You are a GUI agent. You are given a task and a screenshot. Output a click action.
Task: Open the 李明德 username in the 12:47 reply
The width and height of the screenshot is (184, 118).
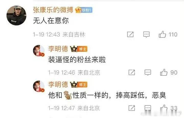[58, 84]
